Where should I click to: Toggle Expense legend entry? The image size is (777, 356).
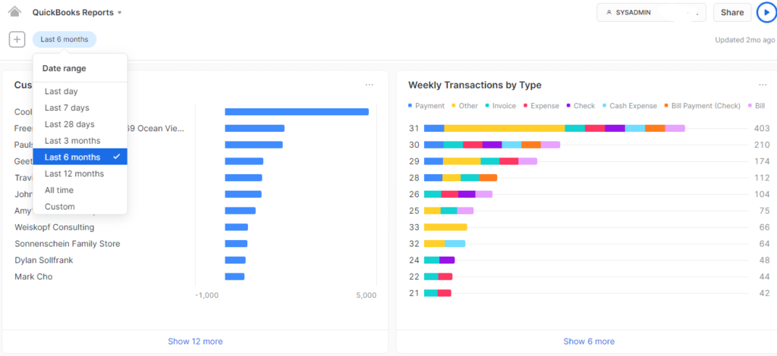tap(540, 106)
